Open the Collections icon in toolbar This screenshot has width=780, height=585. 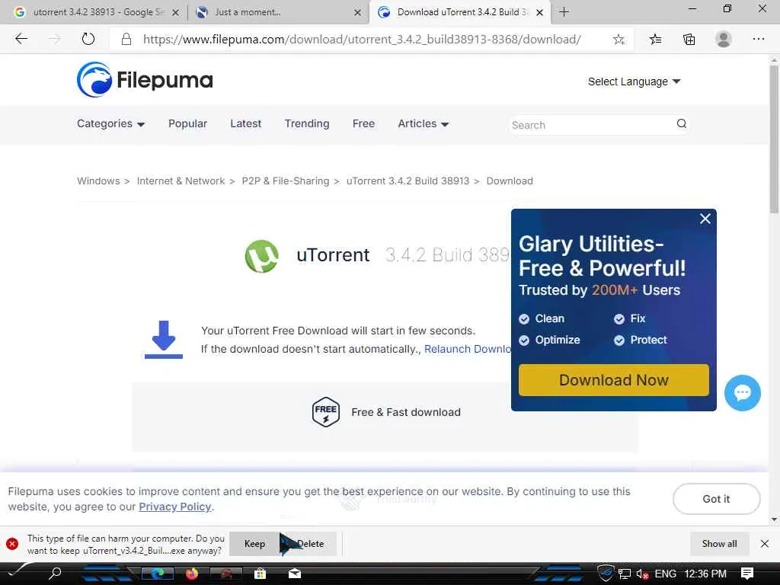point(689,40)
